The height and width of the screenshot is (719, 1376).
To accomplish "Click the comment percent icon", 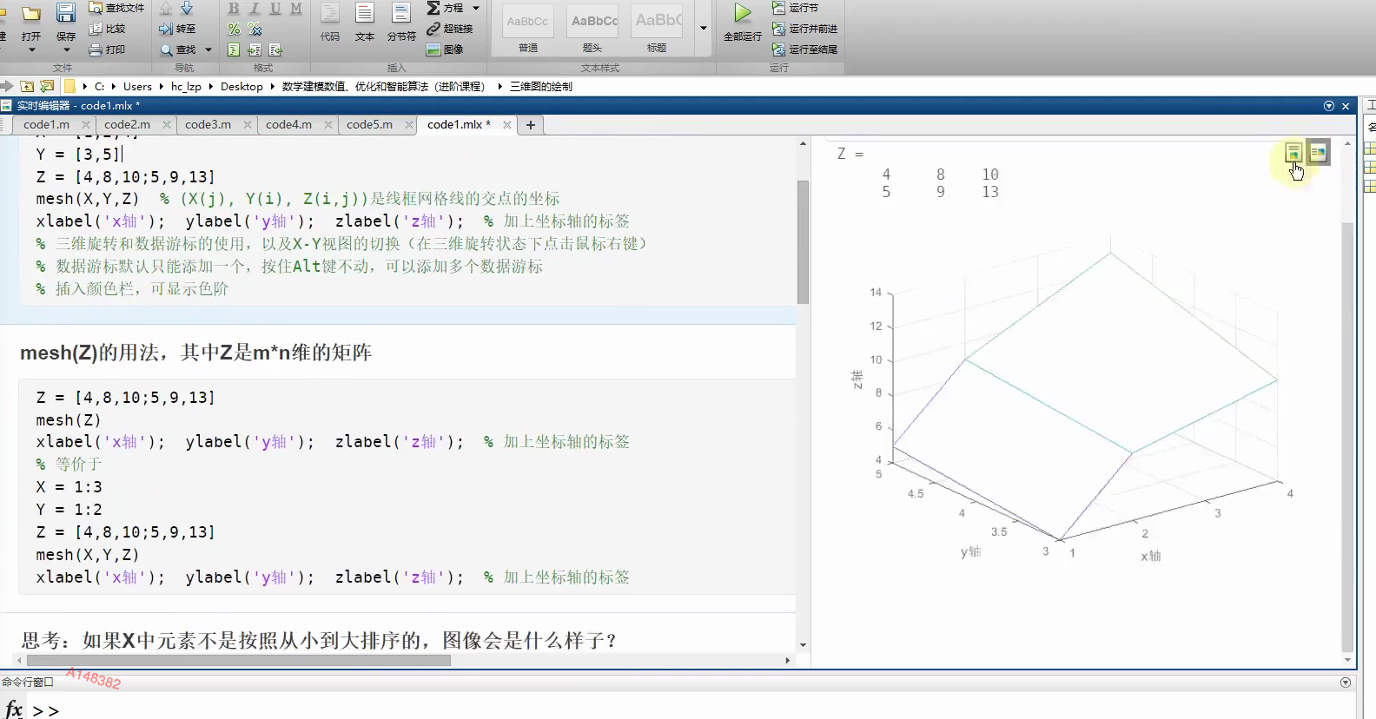I will (x=234, y=29).
